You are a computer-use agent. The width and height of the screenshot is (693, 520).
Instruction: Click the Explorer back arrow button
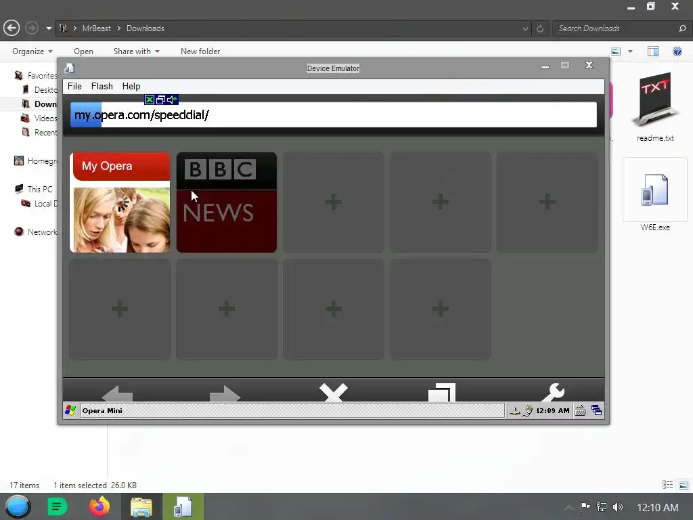coord(12,28)
